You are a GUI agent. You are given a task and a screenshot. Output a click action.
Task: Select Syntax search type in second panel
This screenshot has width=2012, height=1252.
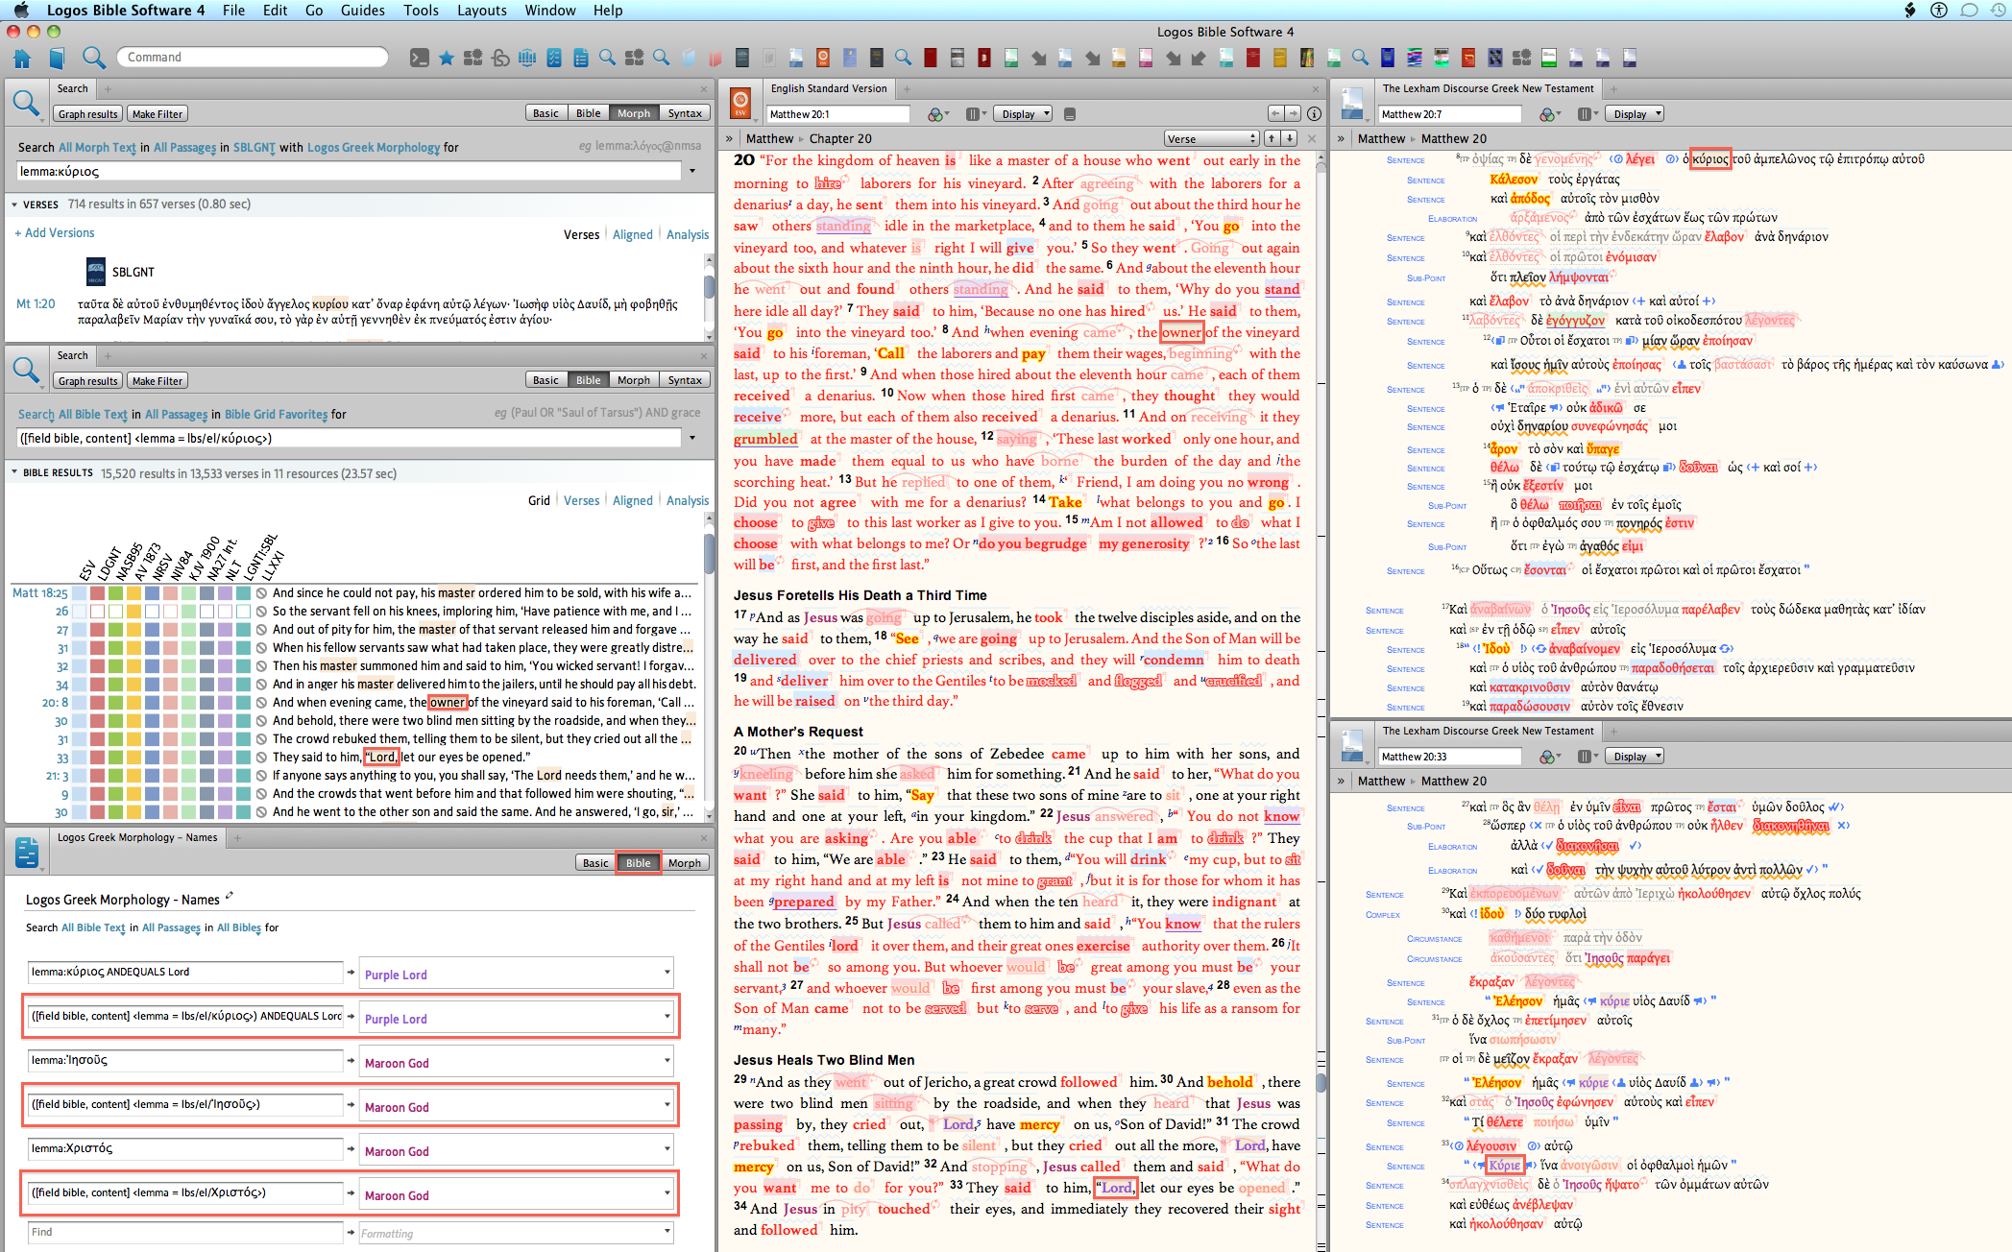[685, 380]
